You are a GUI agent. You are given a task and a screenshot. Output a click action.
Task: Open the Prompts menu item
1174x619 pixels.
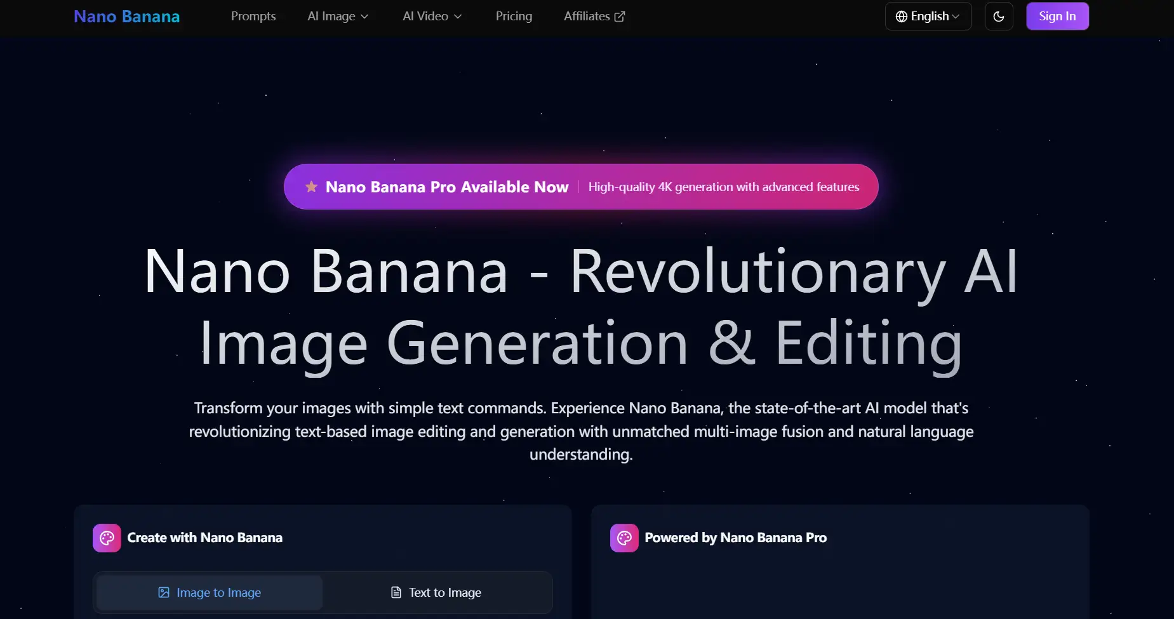[x=253, y=16]
